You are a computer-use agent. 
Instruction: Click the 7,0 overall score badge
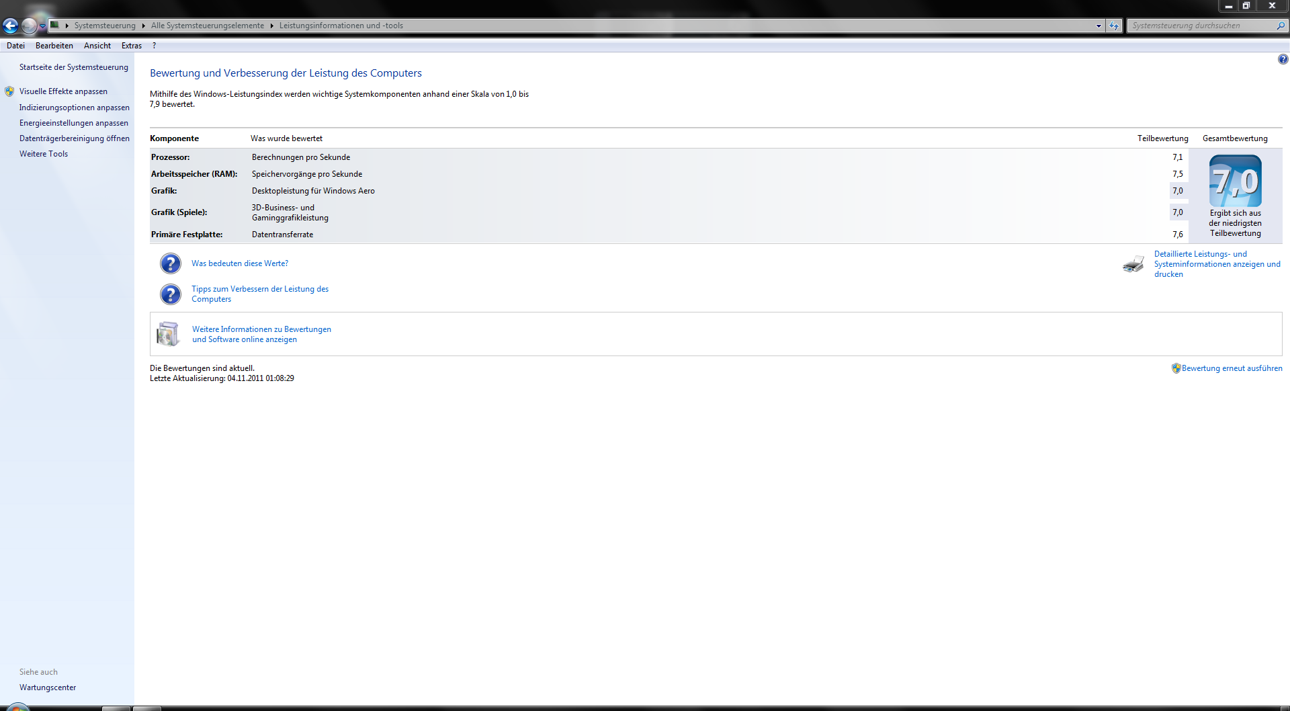point(1236,181)
